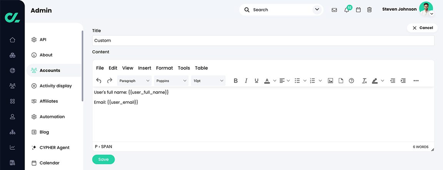
Task: Apply the highlight color button
Action: pos(375,81)
